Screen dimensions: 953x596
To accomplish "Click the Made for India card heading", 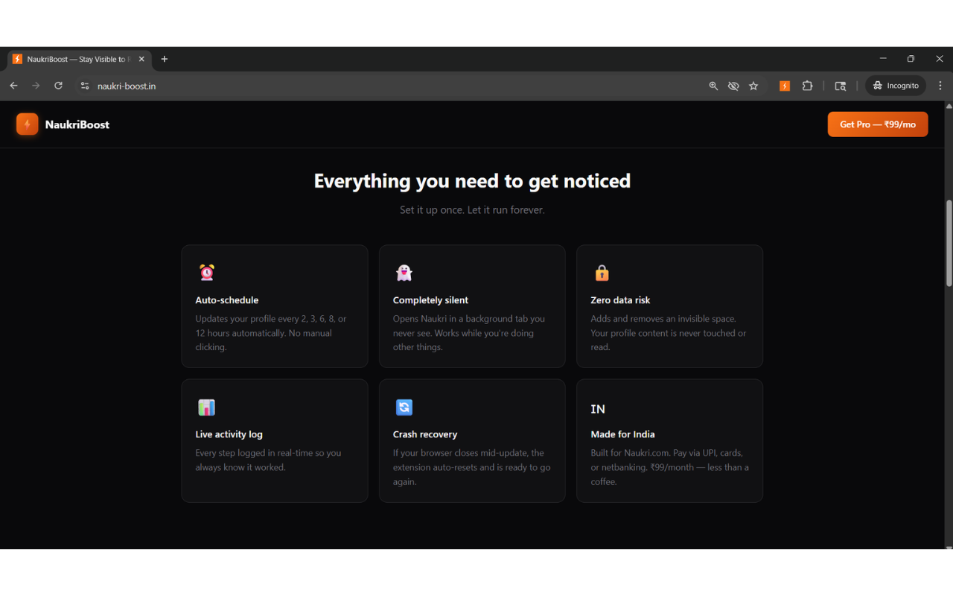I will coord(622,434).
